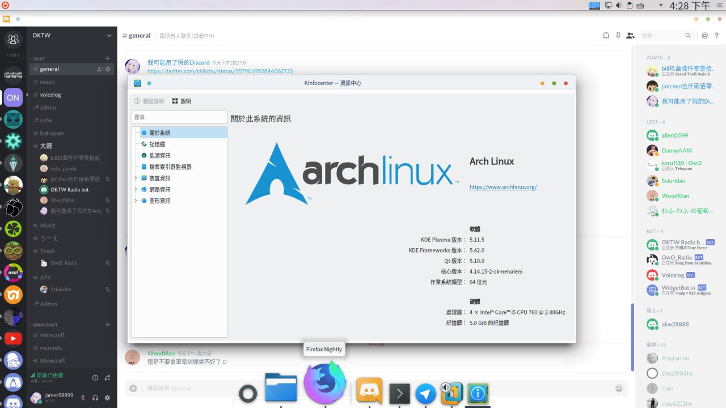Open the application launcher circle in dock
The image size is (726, 408).
point(248,393)
